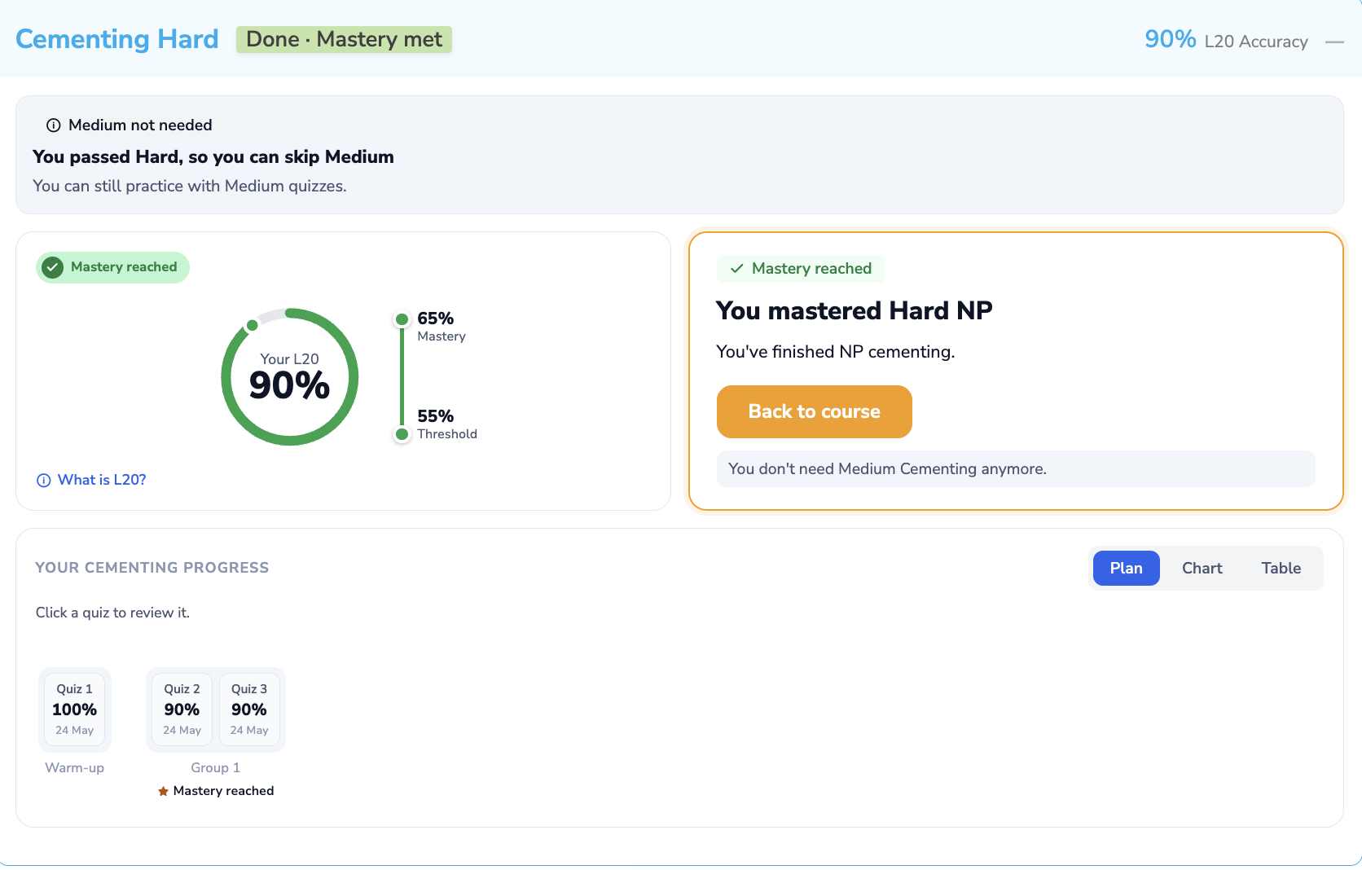Click the Warm-up group label

[x=75, y=767]
